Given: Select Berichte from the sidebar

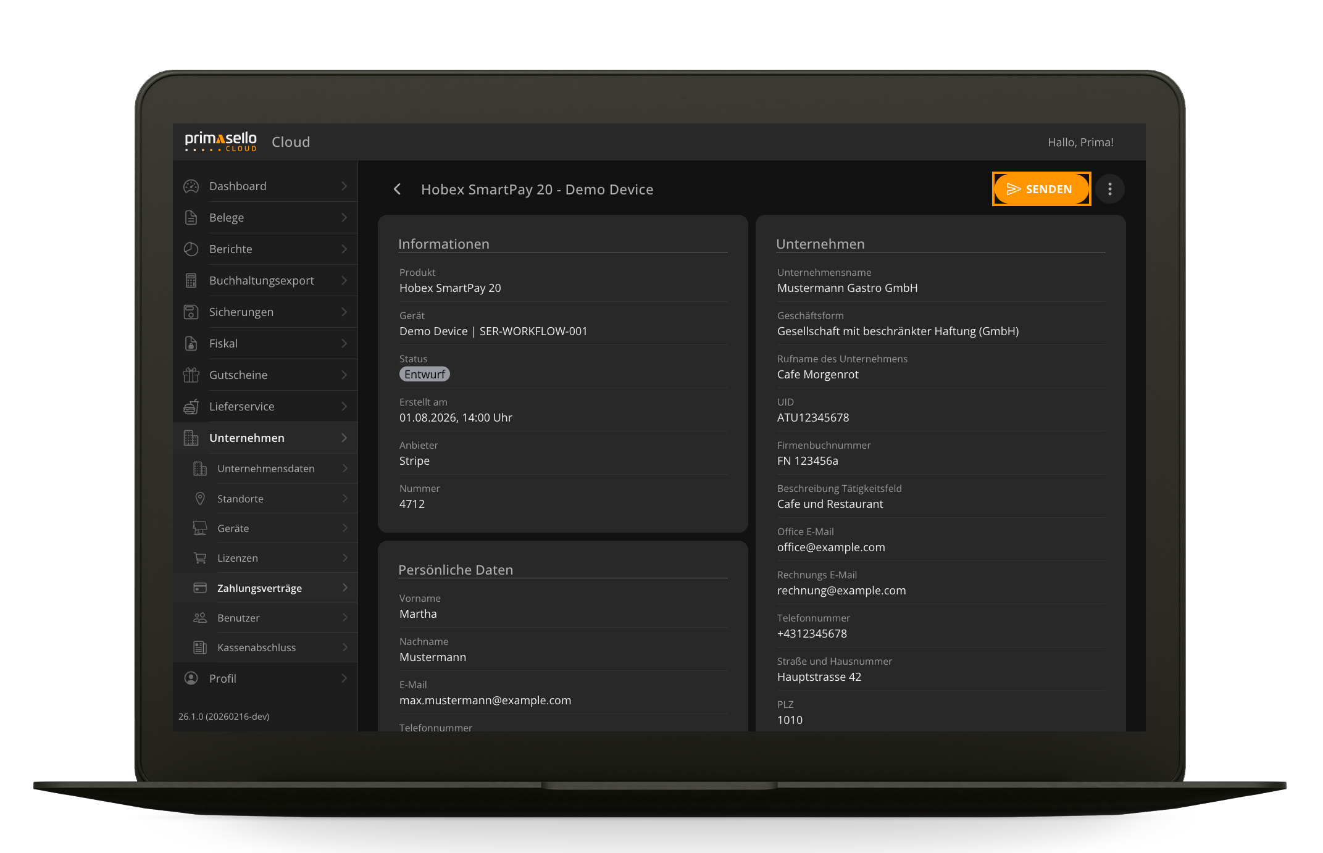Looking at the screenshot, I should (265, 249).
